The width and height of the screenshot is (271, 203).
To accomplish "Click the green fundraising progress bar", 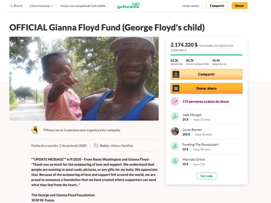I will pyautogui.click(x=206, y=55).
